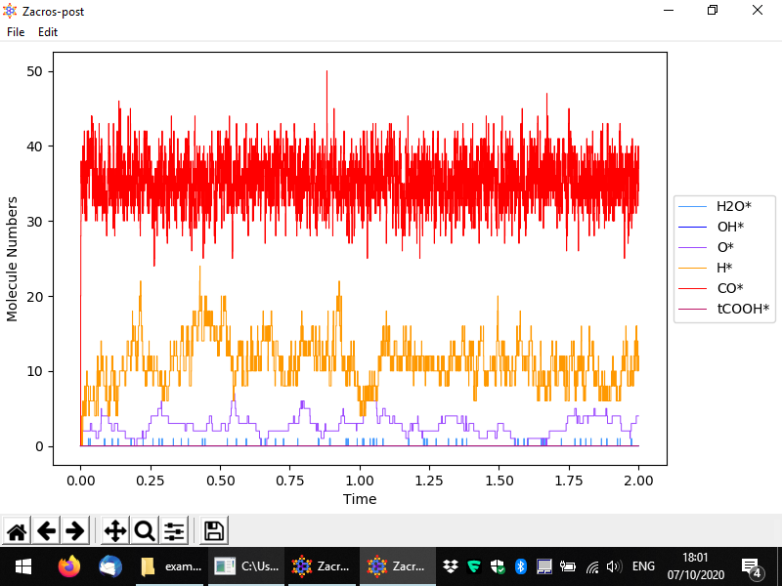Open the File menu

click(x=16, y=31)
